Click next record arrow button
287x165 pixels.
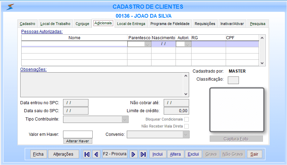pyautogui.click(x=133, y=154)
